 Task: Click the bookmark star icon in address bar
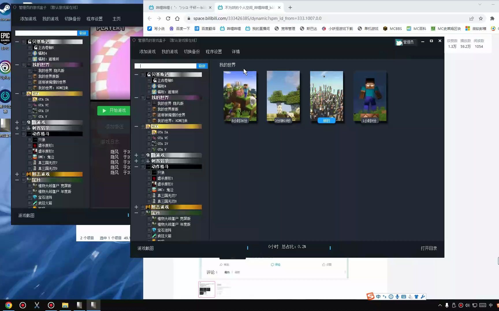pyautogui.click(x=481, y=18)
